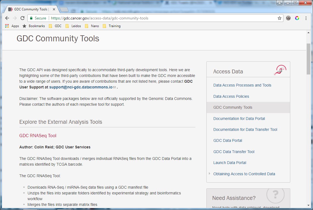Open a new browser tab
The image size is (313, 210).
coord(64,9)
